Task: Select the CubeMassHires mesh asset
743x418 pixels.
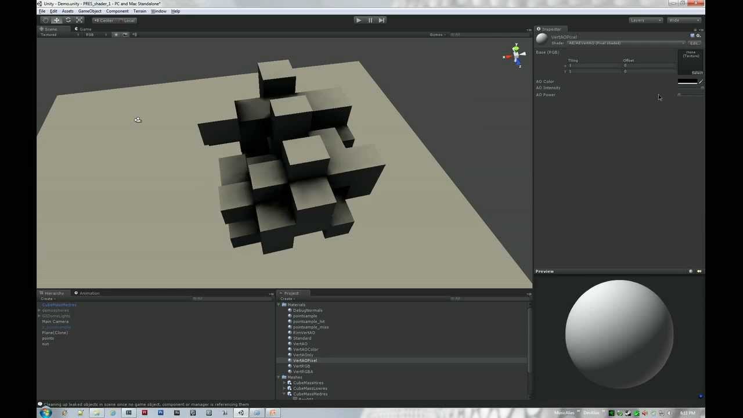Action: click(308, 383)
